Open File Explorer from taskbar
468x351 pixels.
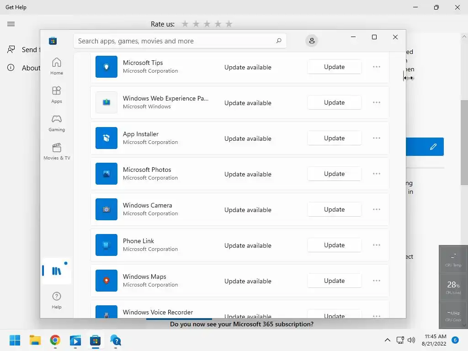[x=35, y=340]
